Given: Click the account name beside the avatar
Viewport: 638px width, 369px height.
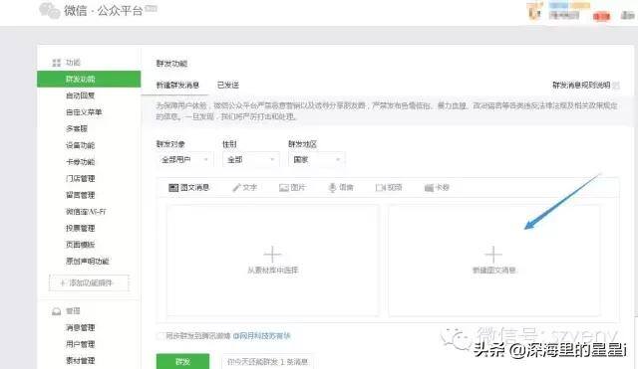Looking at the screenshot, I should (x=564, y=16).
